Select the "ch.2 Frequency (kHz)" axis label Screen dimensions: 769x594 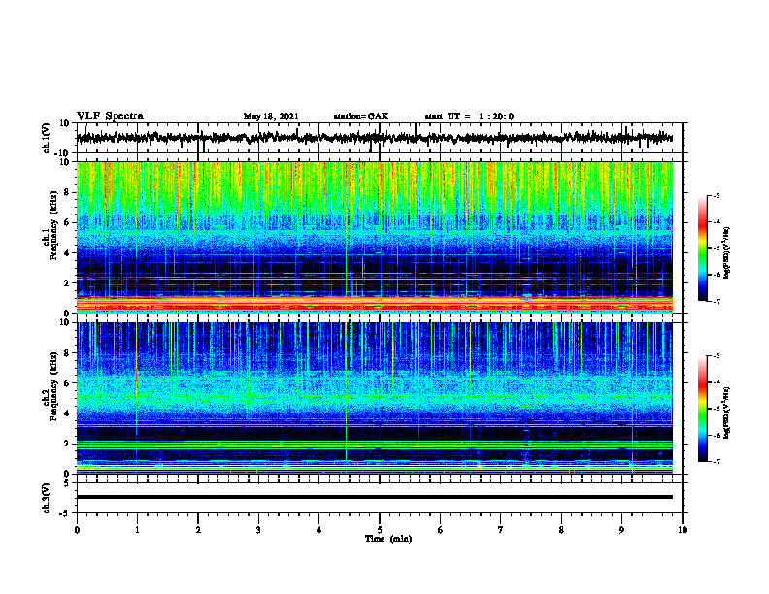tap(52, 386)
